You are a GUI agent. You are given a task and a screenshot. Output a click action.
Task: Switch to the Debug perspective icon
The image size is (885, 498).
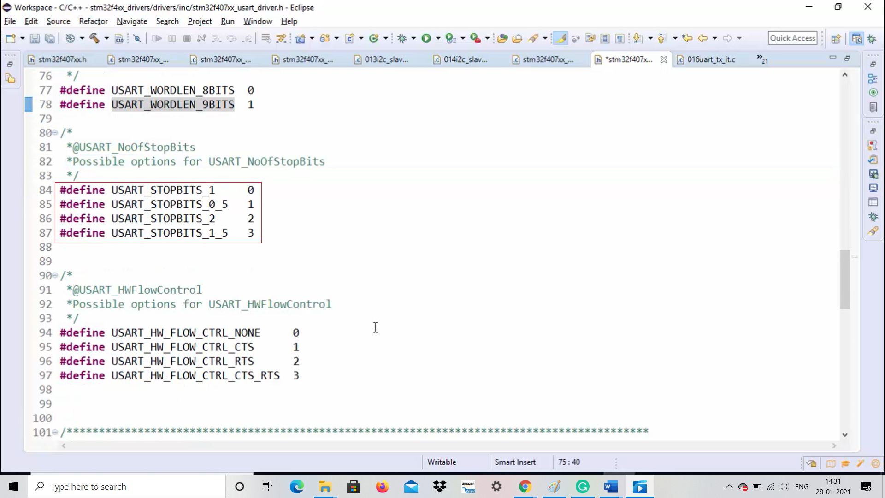pos(872,39)
